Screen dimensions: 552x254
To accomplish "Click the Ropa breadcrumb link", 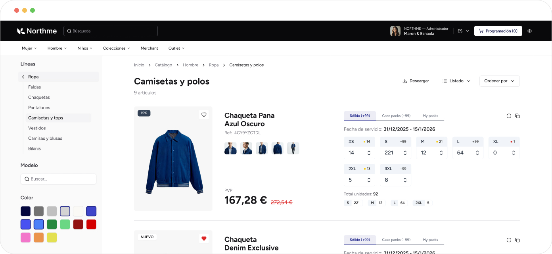I will coord(214,65).
